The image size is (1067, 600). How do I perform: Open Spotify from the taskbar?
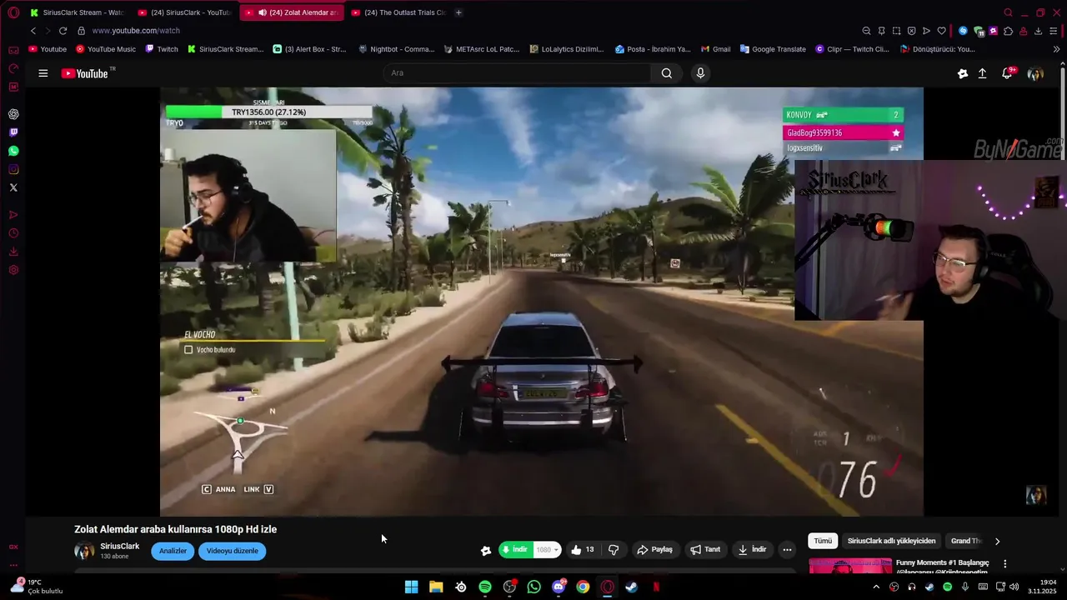(x=485, y=587)
